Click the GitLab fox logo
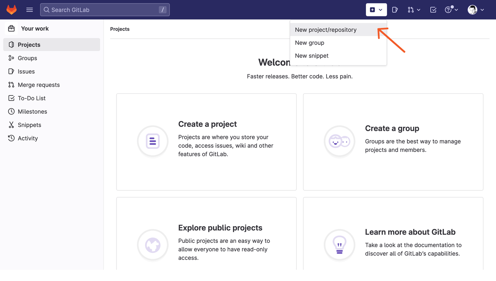This screenshot has height=281, width=496. click(11, 10)
